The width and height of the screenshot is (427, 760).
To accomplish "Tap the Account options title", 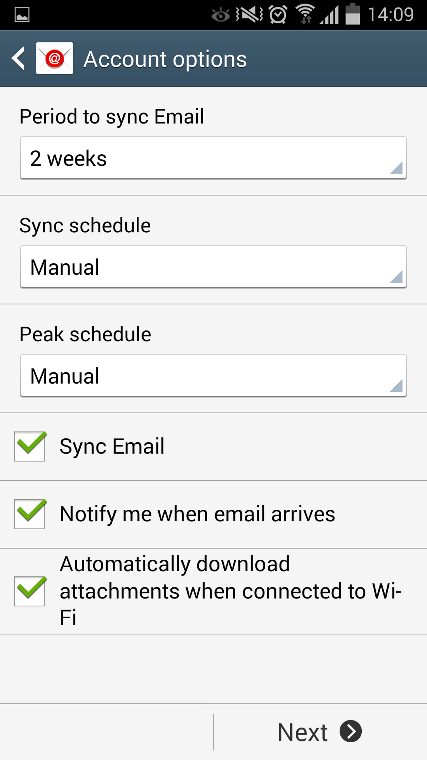I will 165,59.
